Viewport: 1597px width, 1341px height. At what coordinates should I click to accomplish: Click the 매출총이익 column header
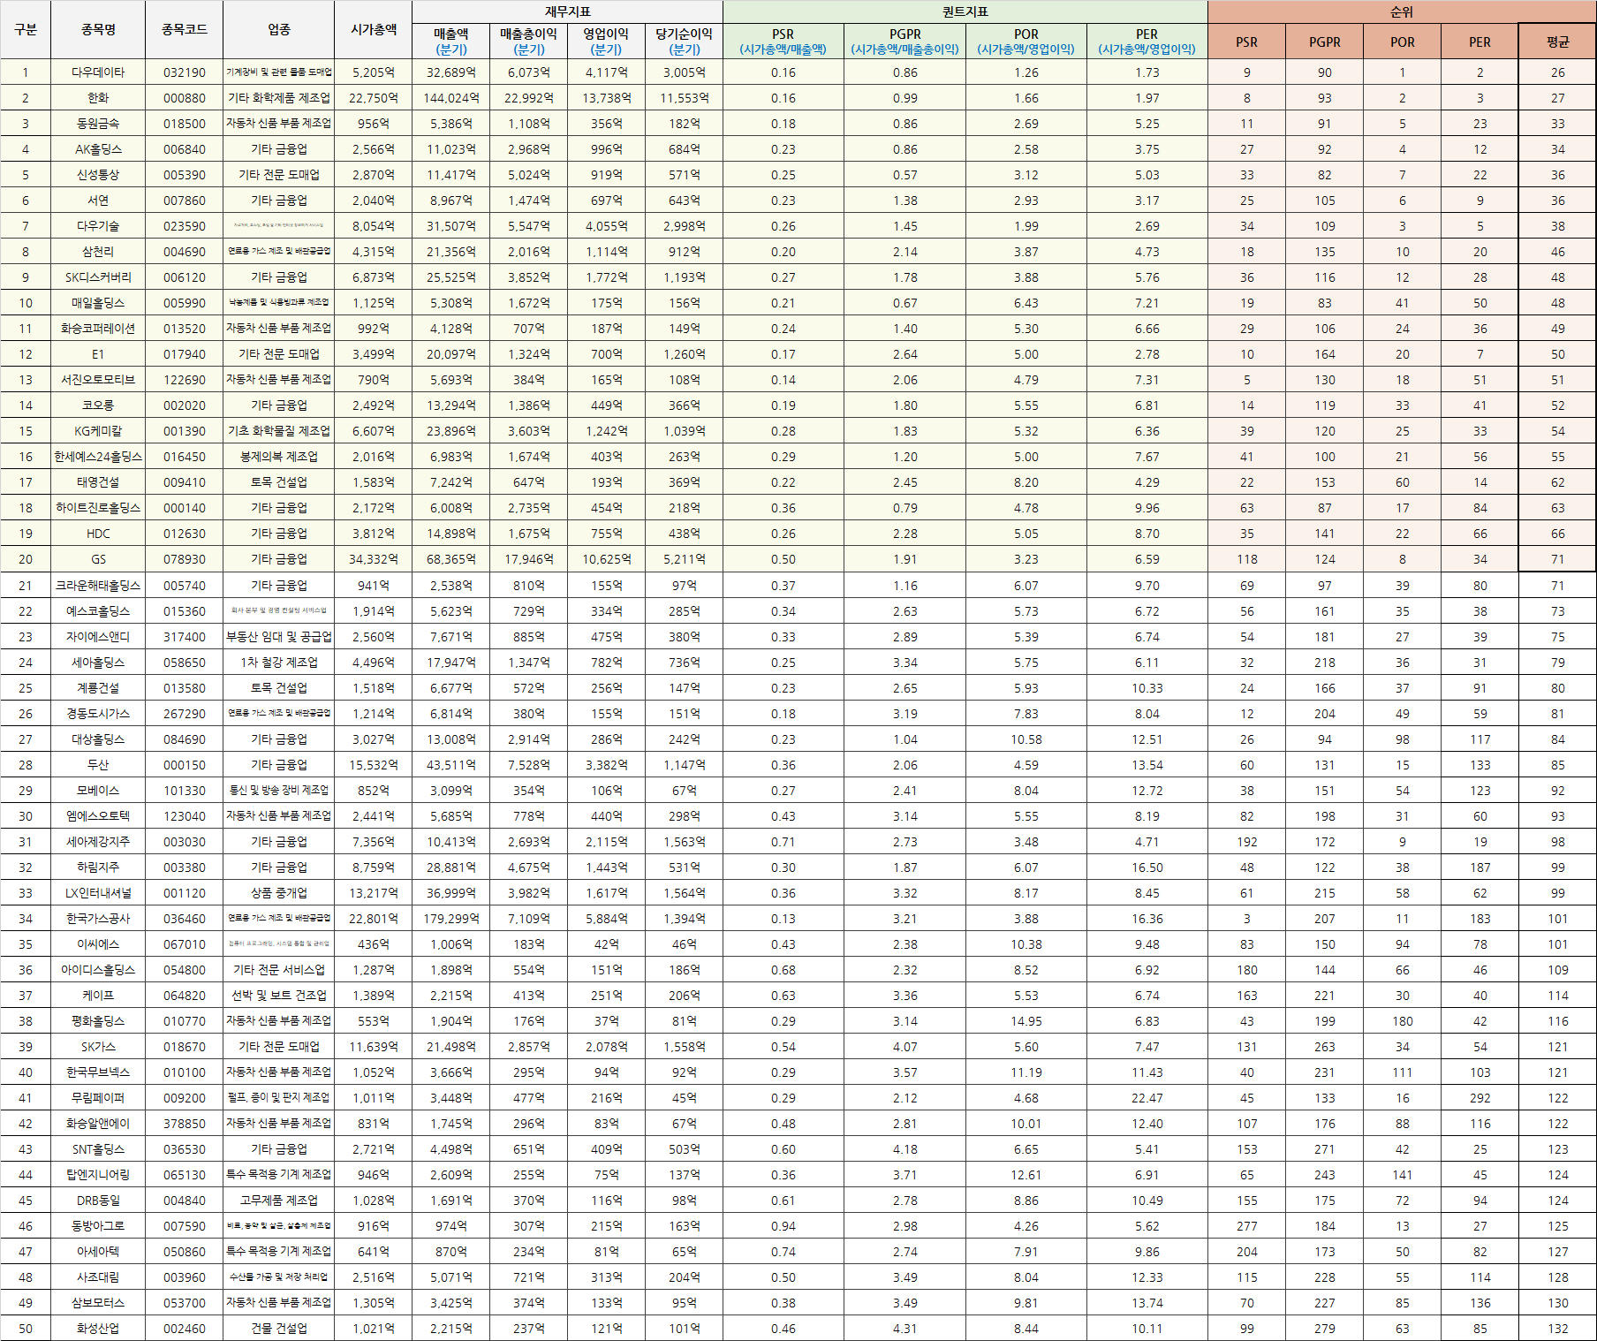pos(529,42)
